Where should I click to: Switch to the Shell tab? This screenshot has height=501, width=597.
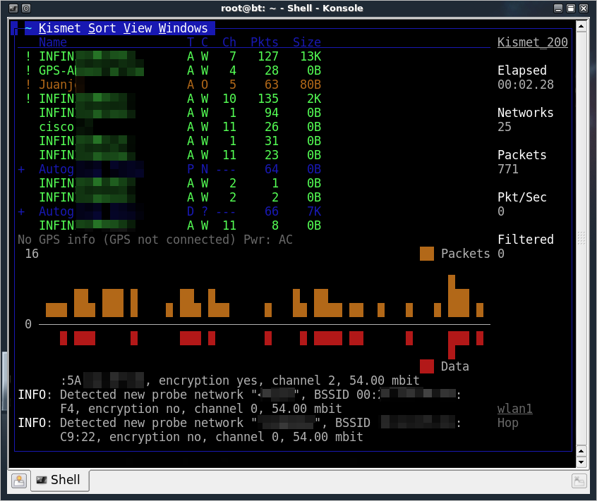(59, 481)
